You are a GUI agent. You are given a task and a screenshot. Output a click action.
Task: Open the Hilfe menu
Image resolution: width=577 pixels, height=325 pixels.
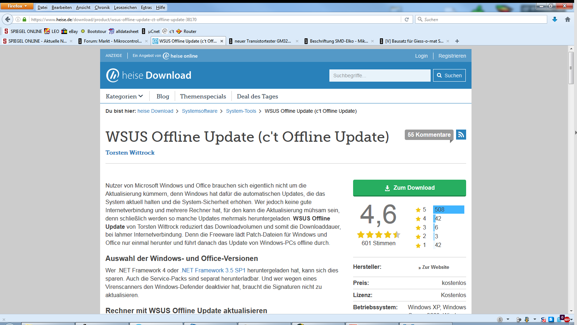pos(161,7)
